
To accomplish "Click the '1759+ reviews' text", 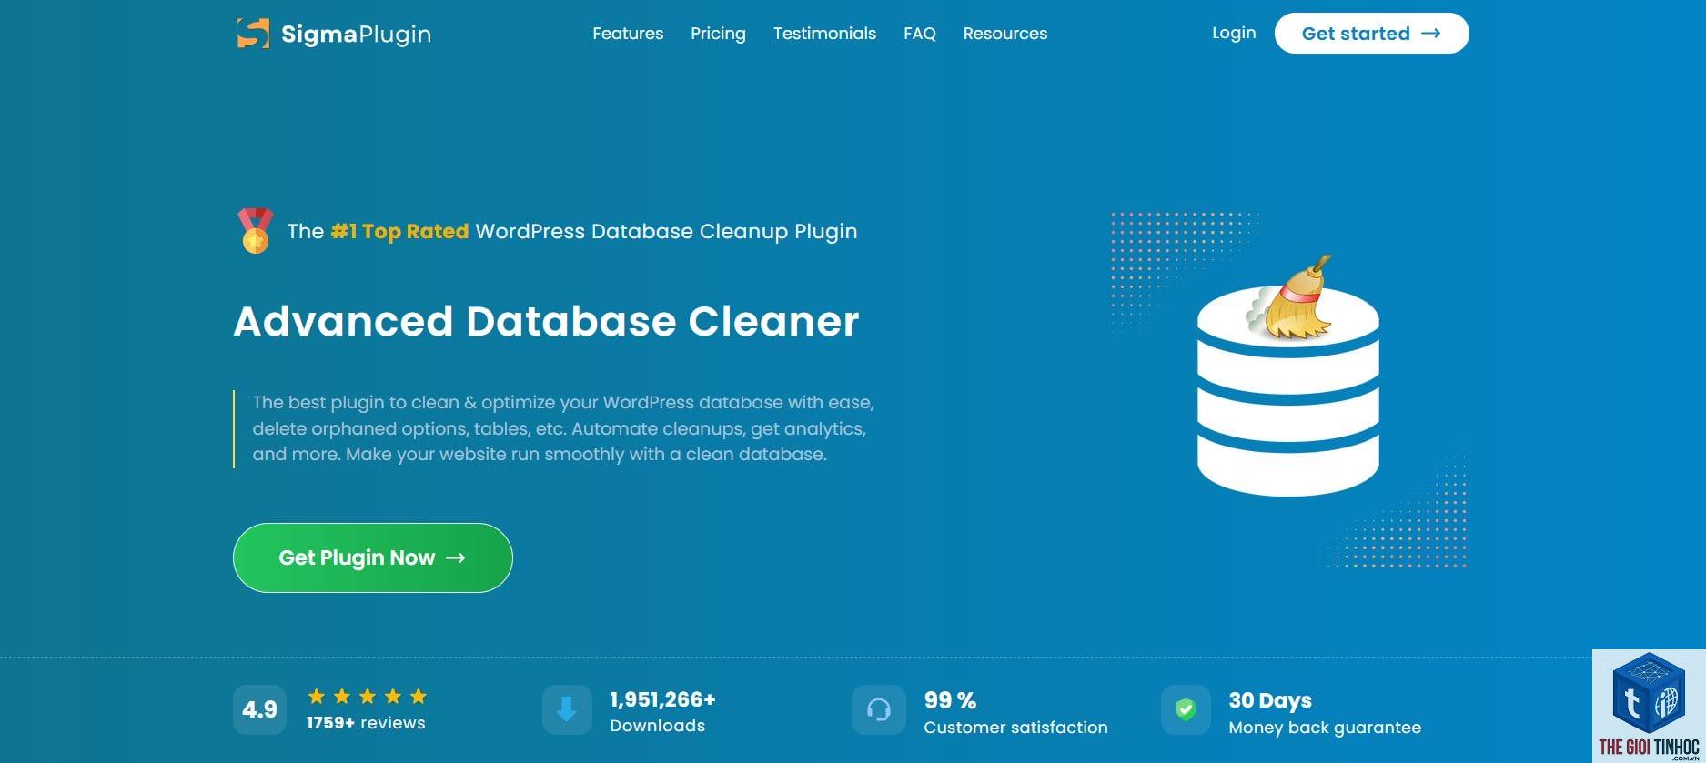I will point(366,723).
